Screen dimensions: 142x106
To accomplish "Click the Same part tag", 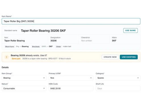I will [x=16, y=59].
